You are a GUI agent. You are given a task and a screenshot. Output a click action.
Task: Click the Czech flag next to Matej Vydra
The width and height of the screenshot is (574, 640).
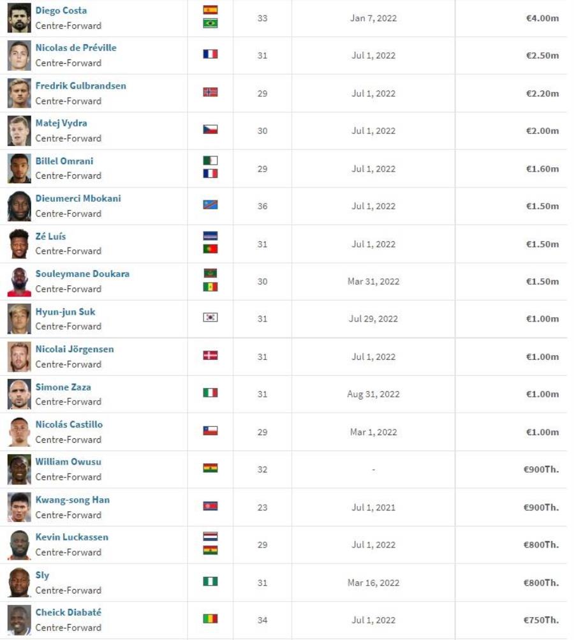(210, 130)
